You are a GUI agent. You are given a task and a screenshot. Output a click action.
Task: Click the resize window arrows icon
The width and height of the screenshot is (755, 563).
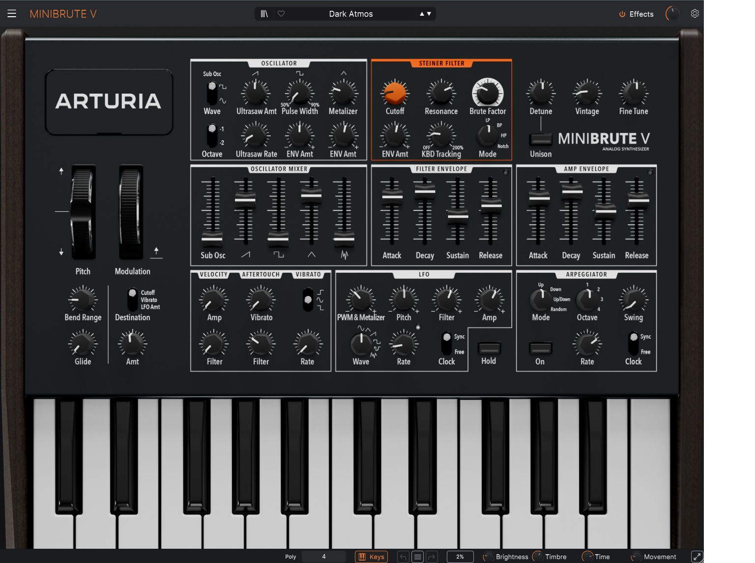pos(697,557)
